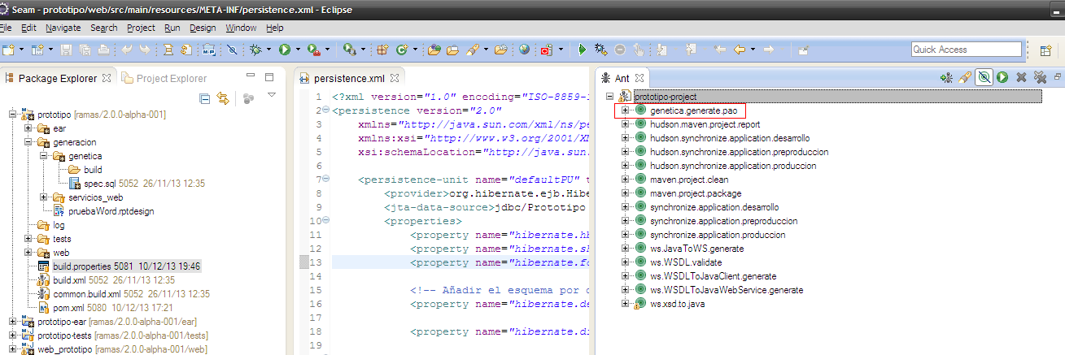Expand maven.project.clean Ant target
1065x355 pixels.
(x=625, y=180)
